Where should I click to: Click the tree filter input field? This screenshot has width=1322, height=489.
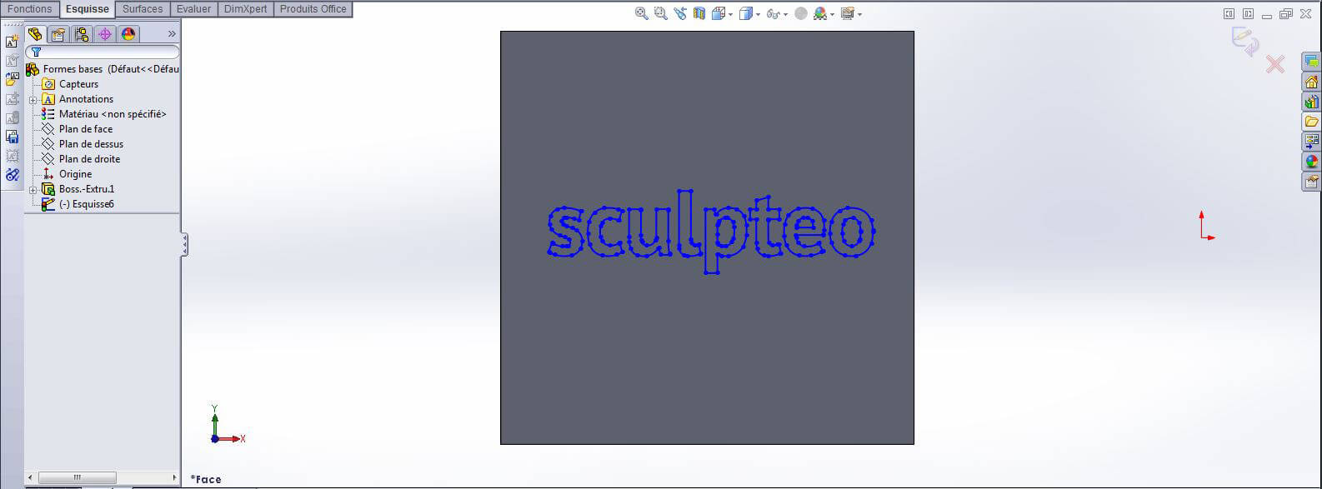tap(103, 52)
